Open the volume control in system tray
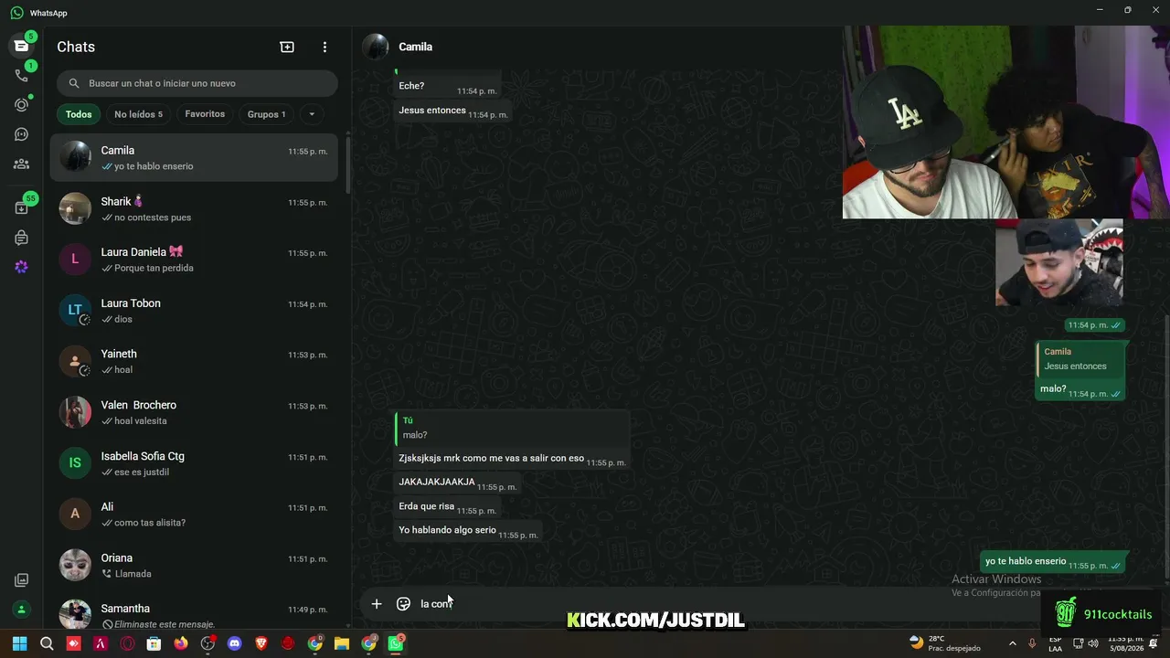 click(1092, 643)
